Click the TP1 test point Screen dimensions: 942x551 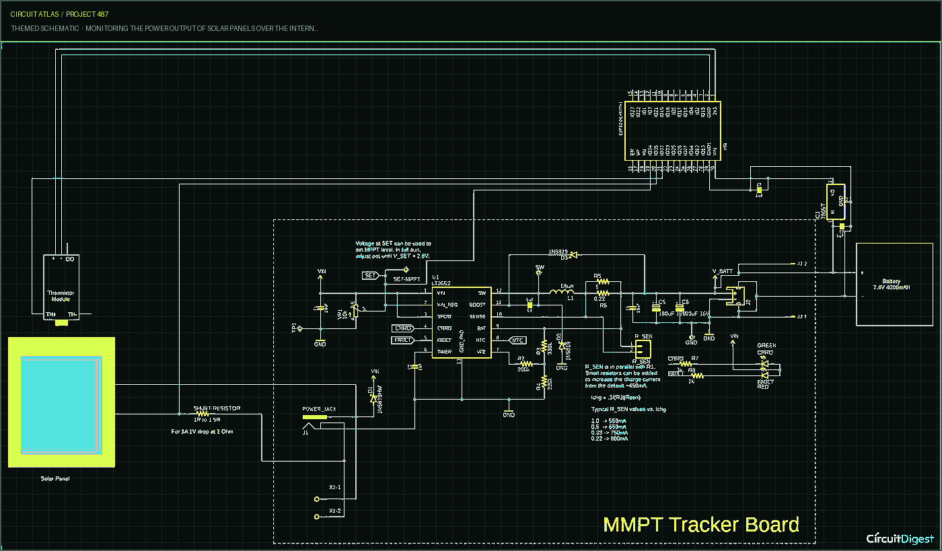299,328
